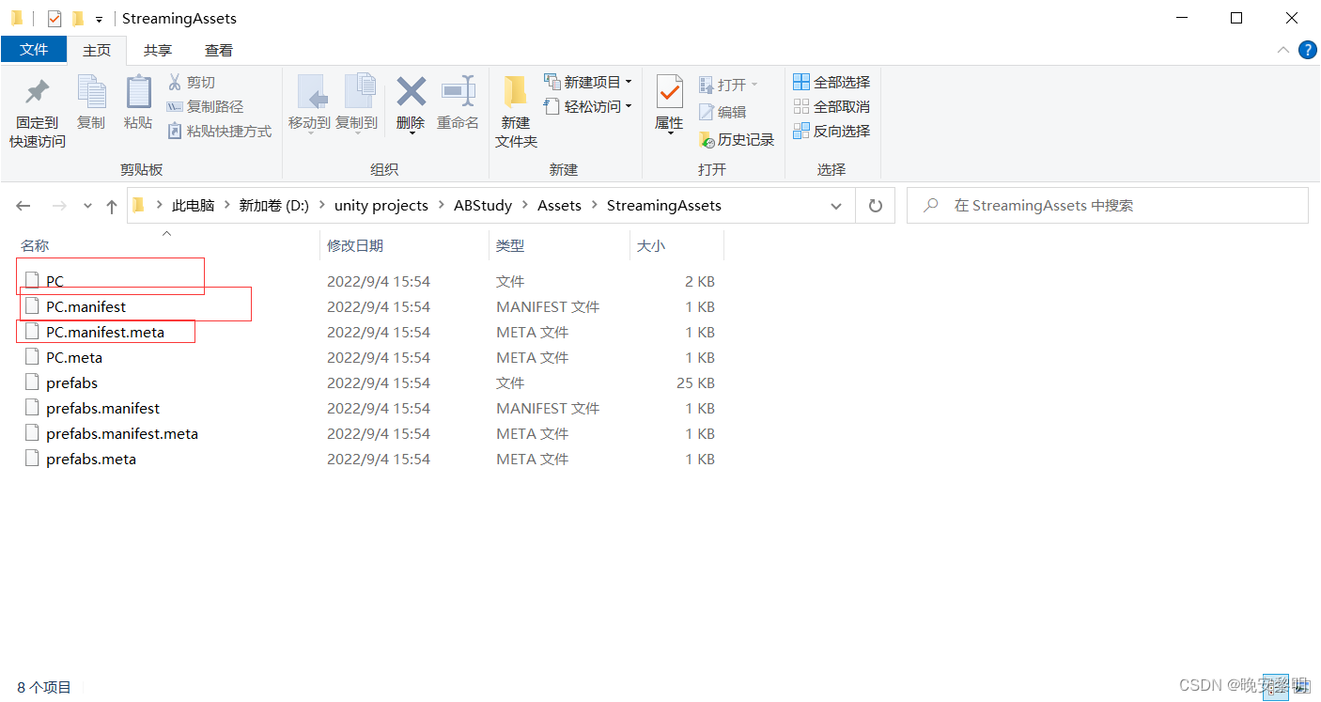This screenshot has width=1321, height=702.
Task: Click ABStudy breadcrumb
Action: click(x=483, y=206)
